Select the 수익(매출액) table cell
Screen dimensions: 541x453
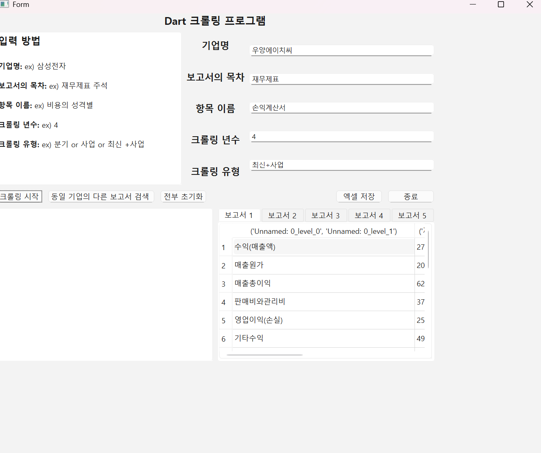pyautogui.click(x=323, y=247)
